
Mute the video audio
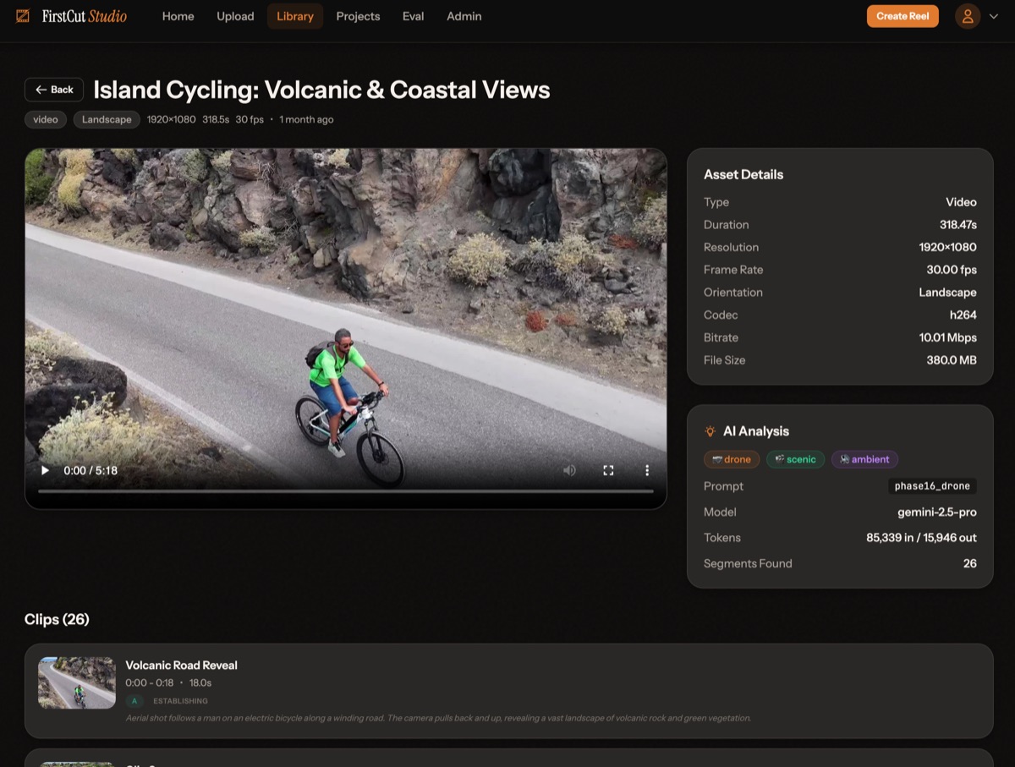tap(569, 469)
